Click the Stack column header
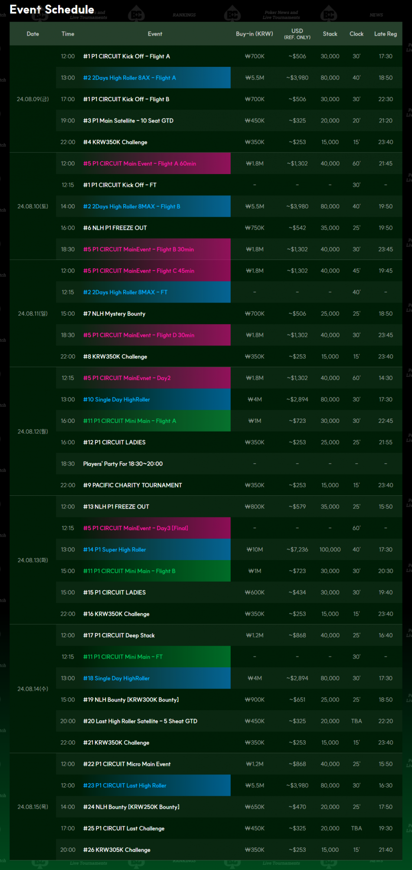412x870 pixels. (330, 34)
